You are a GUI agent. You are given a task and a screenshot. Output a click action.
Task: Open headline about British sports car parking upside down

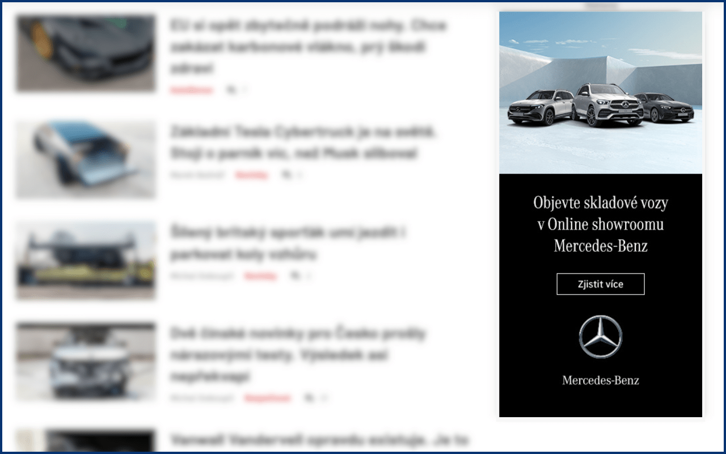point(288,243)
